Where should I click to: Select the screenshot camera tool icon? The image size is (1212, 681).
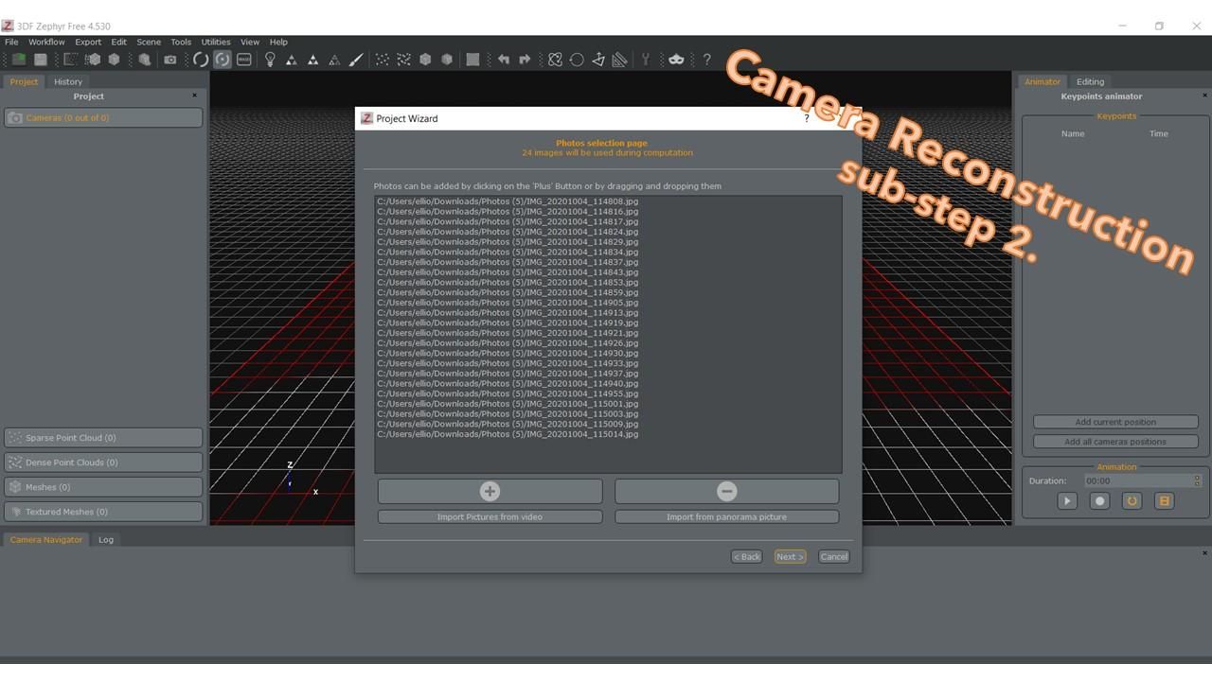pyautogui.click(x=170, y=59)
